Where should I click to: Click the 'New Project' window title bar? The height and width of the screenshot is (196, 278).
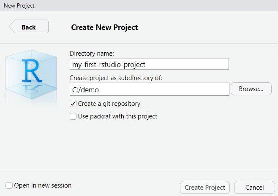[139, 5]
